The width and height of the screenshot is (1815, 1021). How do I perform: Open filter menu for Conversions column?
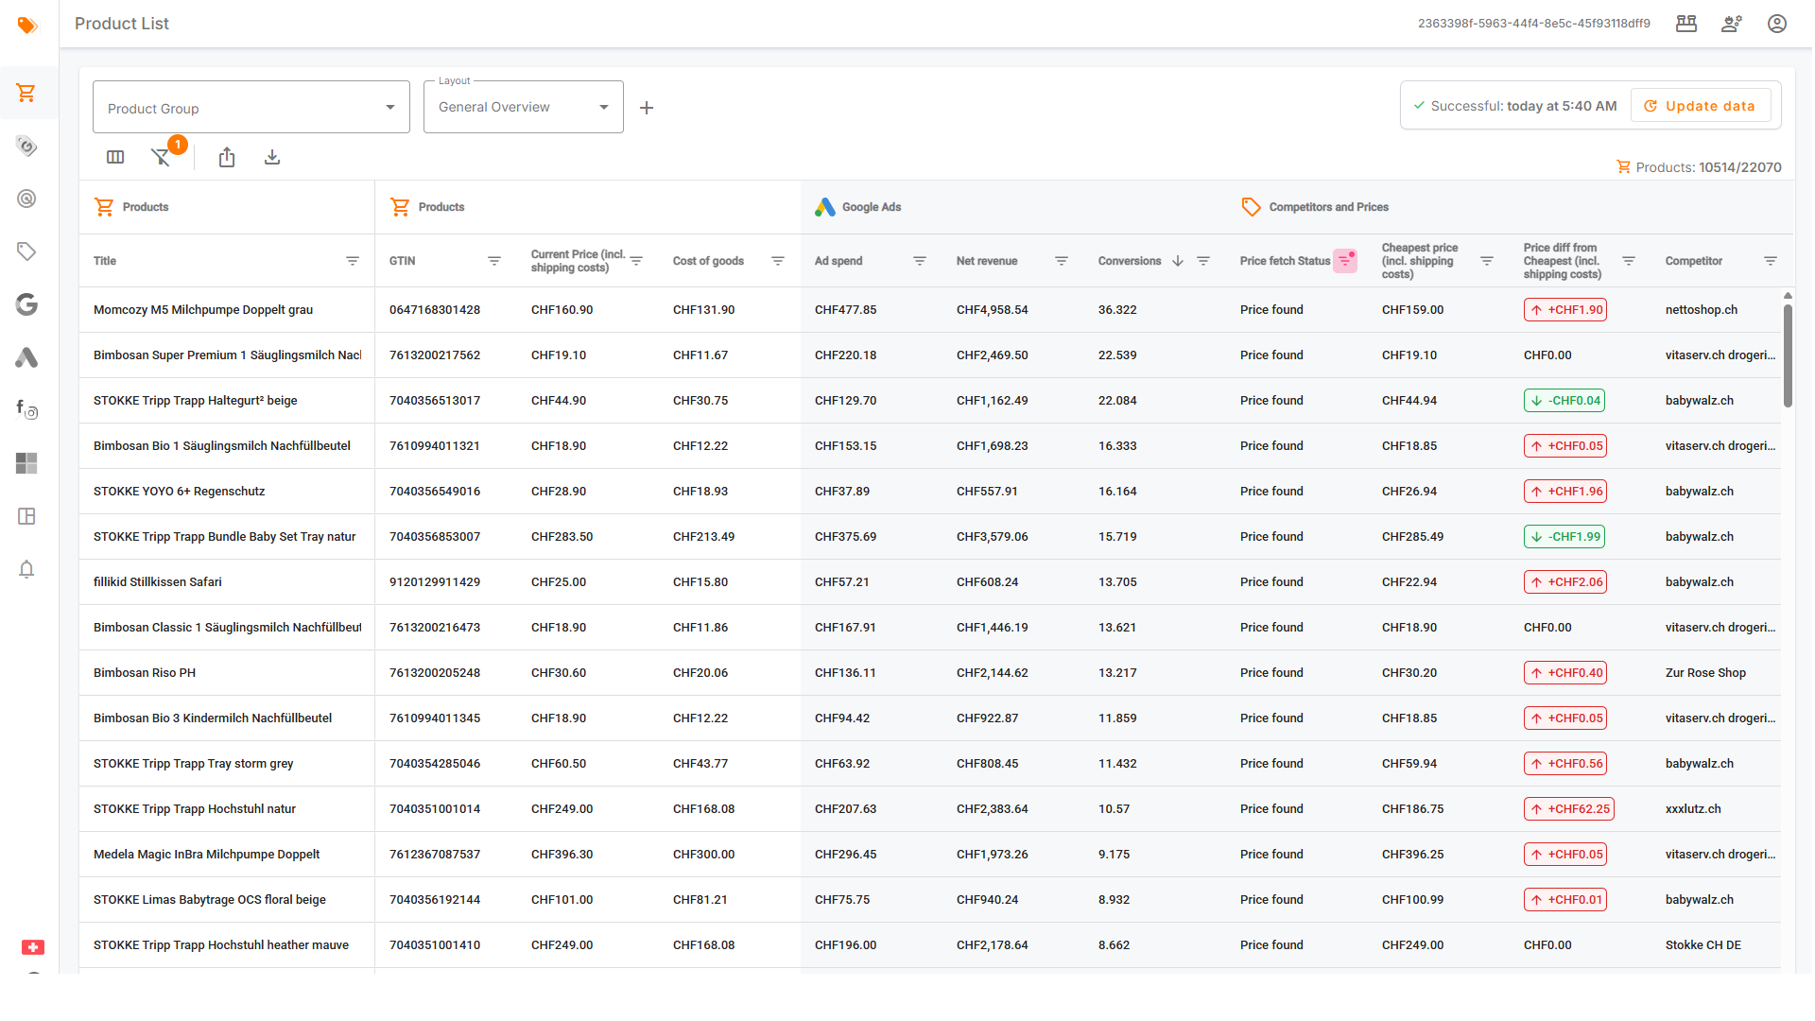click(x=1203, y=261)
